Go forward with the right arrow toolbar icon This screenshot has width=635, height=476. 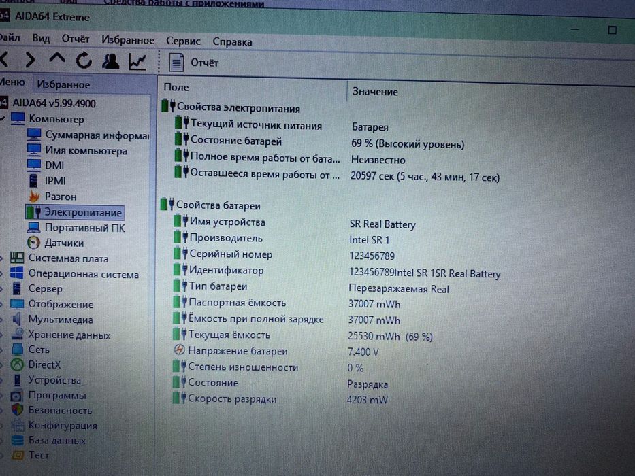pyautogui.click(x=30, y=60)
